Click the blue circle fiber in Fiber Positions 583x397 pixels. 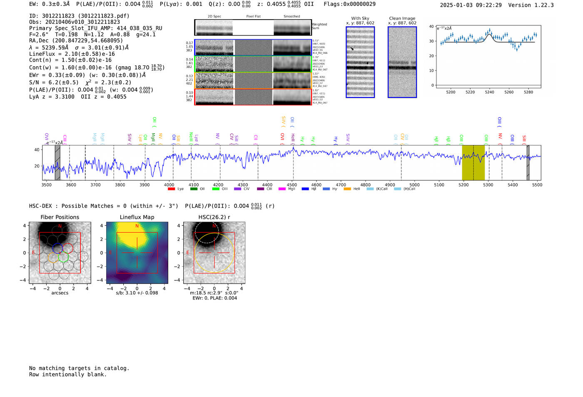point(57,248)
